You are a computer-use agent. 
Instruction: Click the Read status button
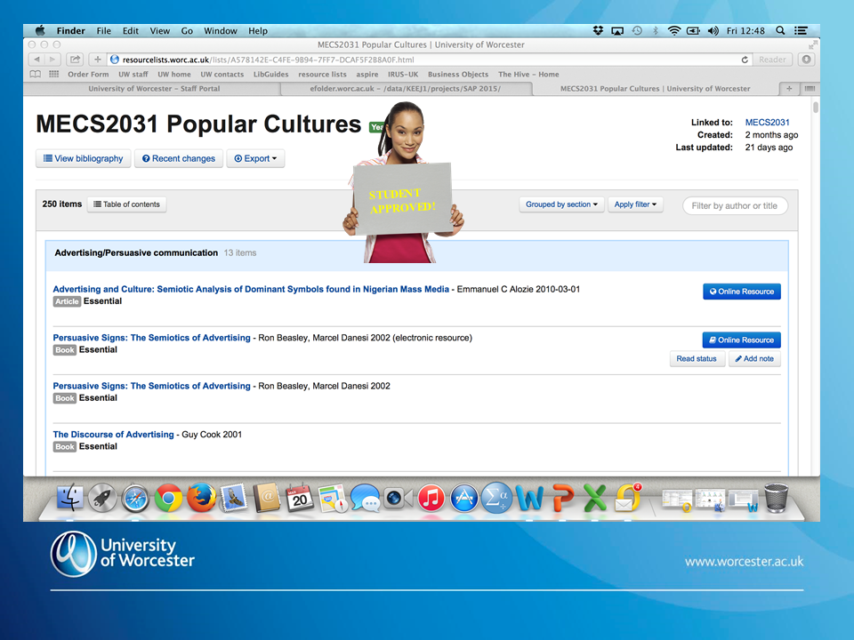696,359
